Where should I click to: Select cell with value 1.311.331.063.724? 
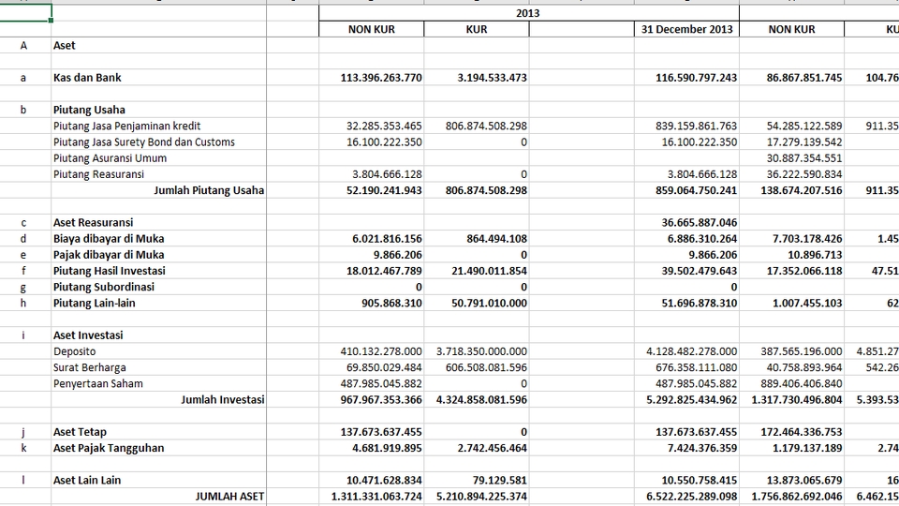[372, 495]
